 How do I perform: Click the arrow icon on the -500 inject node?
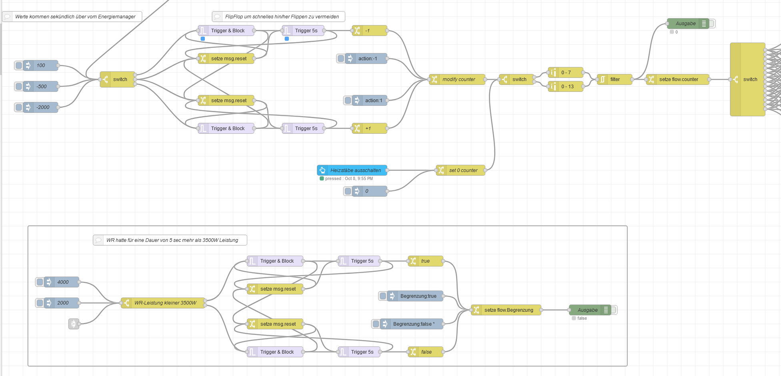(x=28, y=86)
